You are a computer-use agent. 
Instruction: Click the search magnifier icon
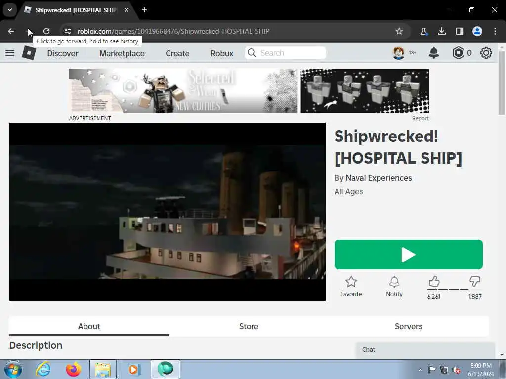tap(252, 53)
